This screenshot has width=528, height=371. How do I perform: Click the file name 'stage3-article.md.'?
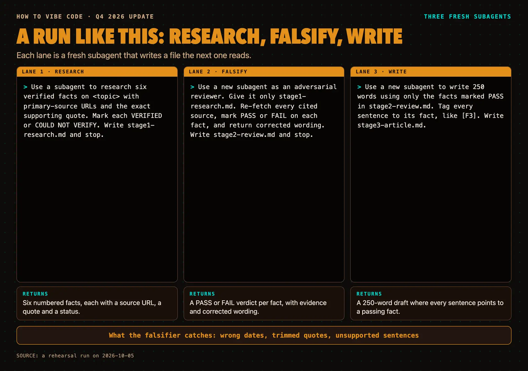point(392,125)
